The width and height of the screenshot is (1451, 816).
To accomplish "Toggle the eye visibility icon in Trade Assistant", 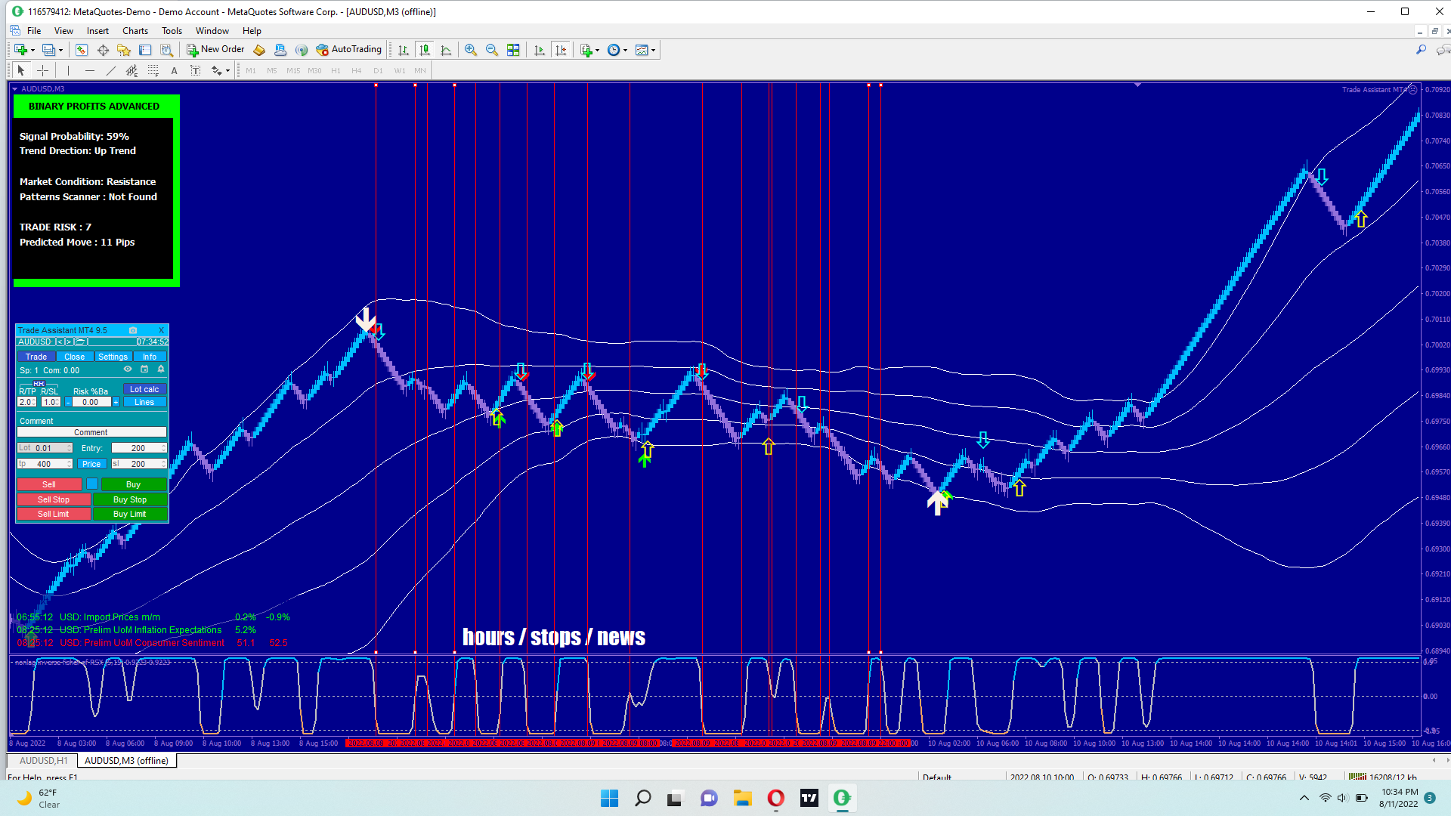I will [128, 369].
